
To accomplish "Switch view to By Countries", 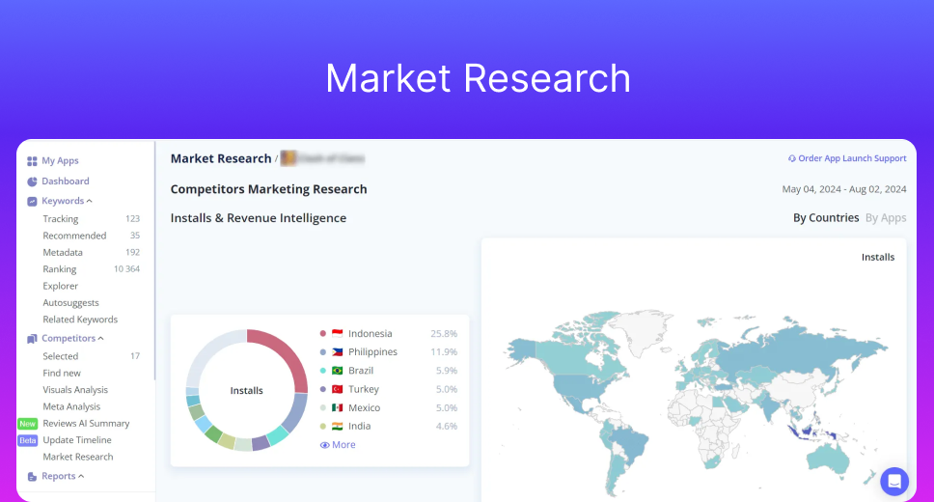I will pos(825,218).
